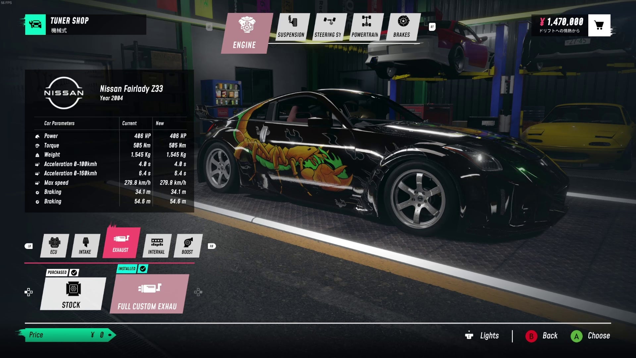Choose the Full Custom Exhaust option

click(149, 294)
